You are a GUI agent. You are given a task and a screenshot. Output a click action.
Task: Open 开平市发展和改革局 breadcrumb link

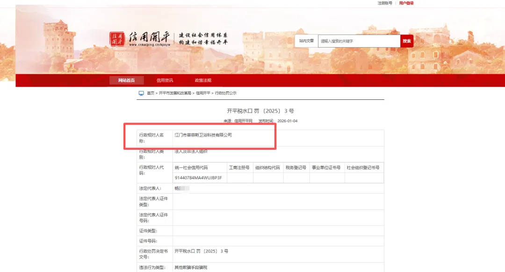tap(175, 93)
